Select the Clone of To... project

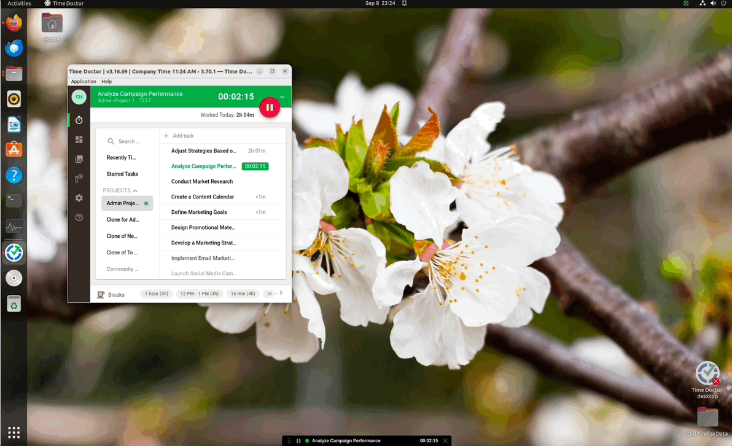click(x=122, y=252)
